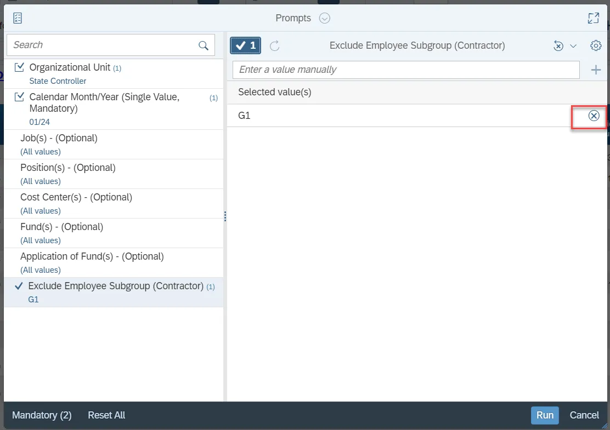The height and width of the screenshot is (430, 610).
Task: Add the manual value with plus icon
Action: click(x=596, y=70)
